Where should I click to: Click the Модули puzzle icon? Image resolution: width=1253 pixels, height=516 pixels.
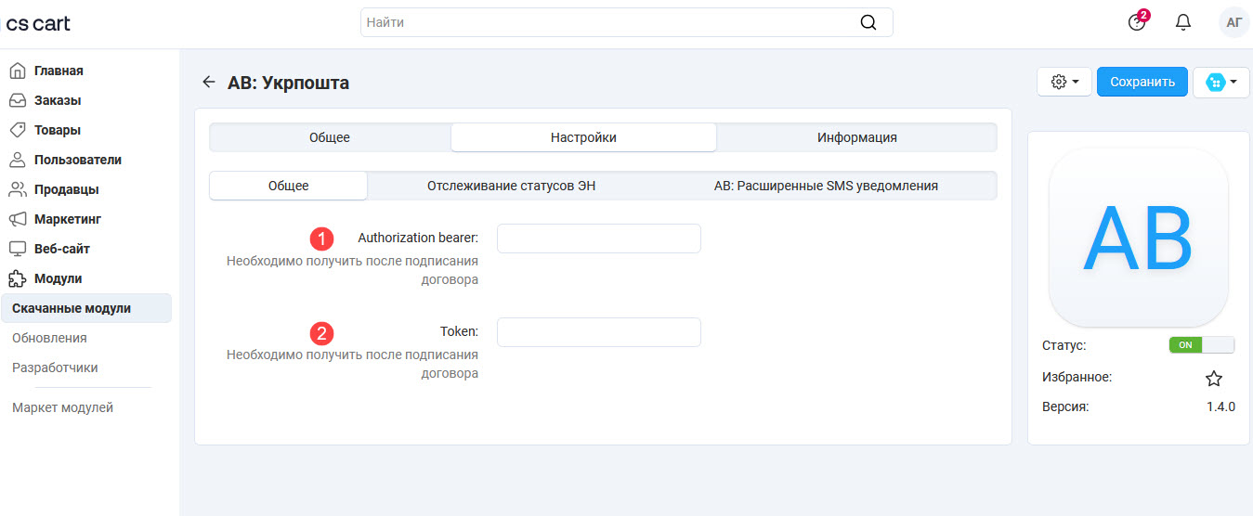click(x=17, y=278)
